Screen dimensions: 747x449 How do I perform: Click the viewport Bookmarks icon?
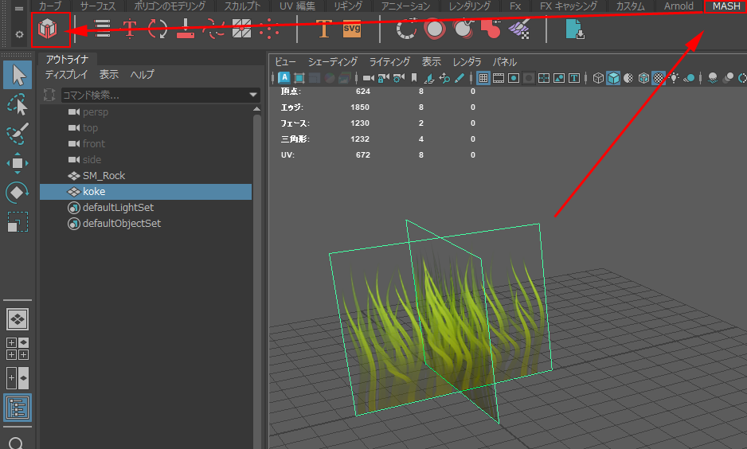[x=414, y=77]
